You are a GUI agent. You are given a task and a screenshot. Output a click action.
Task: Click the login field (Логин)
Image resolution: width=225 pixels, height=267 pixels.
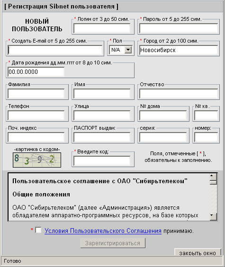point(102,28)
